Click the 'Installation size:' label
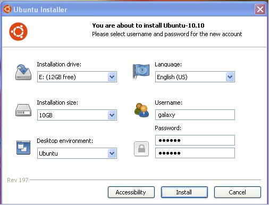 pos(57,102)
